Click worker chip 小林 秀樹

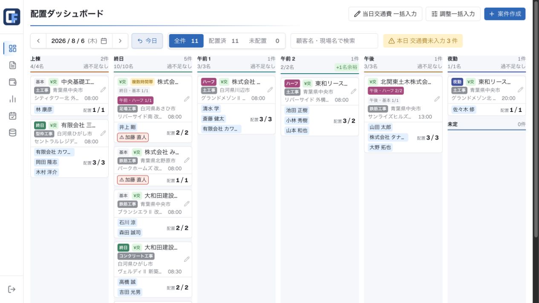tap(297, 120)
